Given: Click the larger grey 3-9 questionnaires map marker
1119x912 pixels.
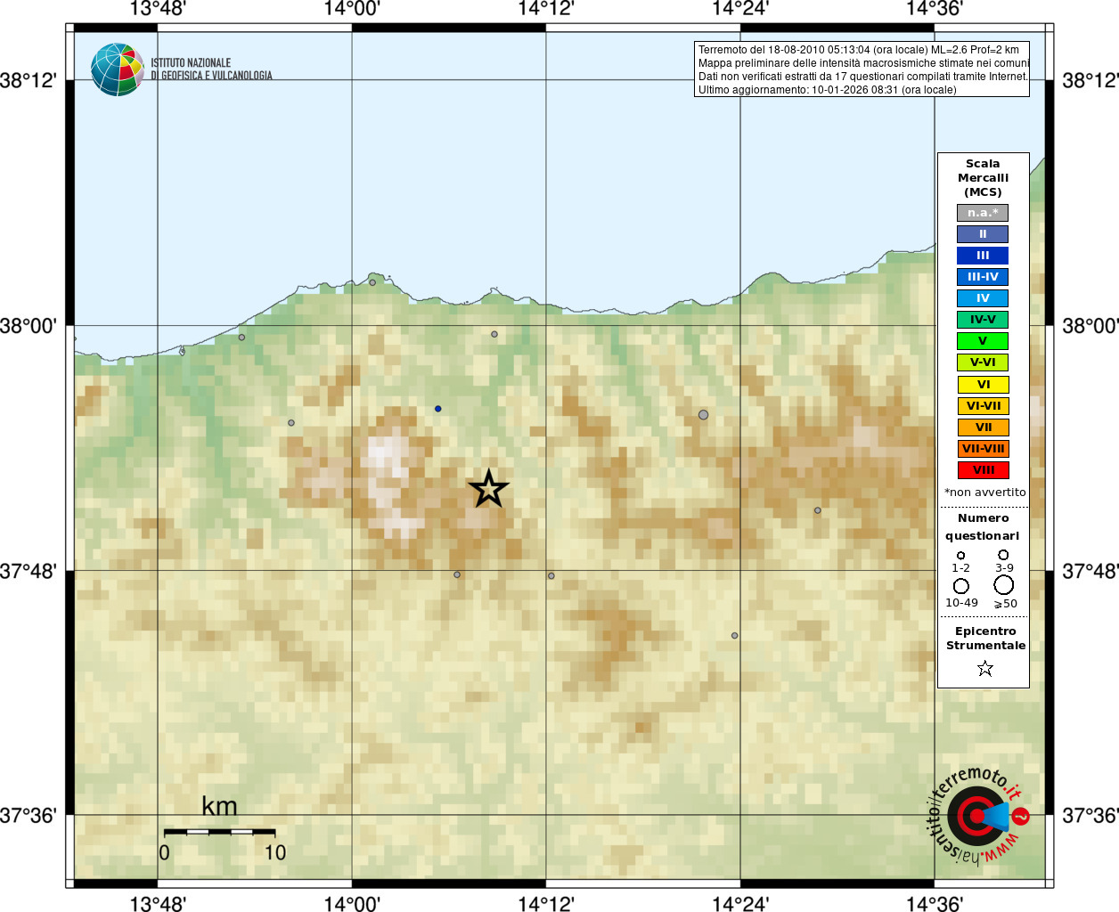Looking at the screenshot, I should 703,415.
